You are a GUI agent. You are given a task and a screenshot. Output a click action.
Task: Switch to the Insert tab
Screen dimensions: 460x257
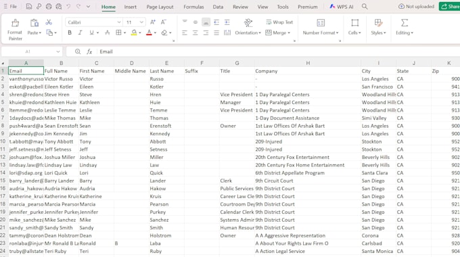(131, 7)
